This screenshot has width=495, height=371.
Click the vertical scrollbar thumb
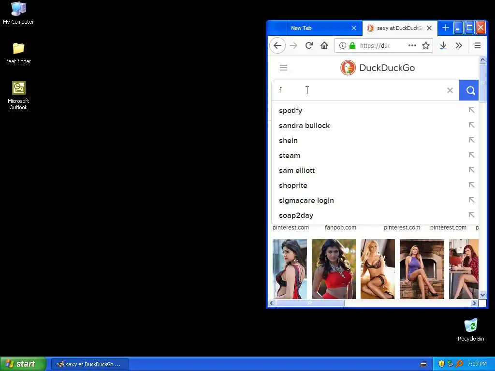click(482, 83)
